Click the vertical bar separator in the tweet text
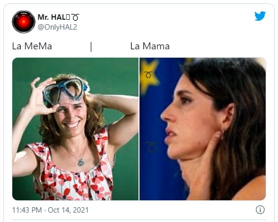The width and height of the screenshot is (278, 222). coord(91,47)
